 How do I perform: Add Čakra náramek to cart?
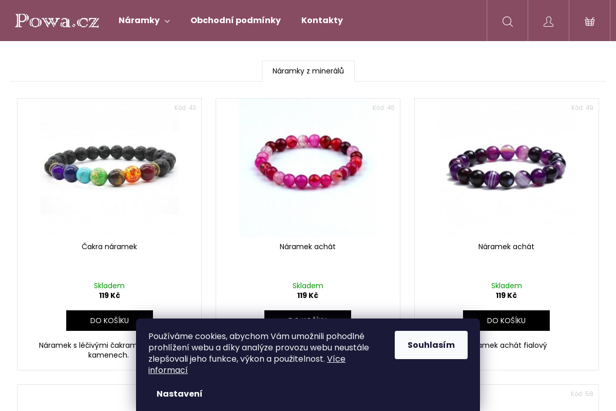coord(109,321)
